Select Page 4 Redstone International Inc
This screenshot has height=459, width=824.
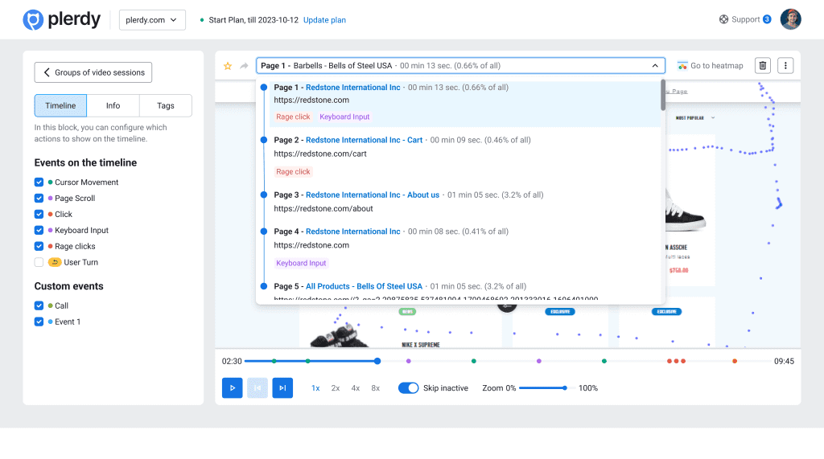coord(352,232)
